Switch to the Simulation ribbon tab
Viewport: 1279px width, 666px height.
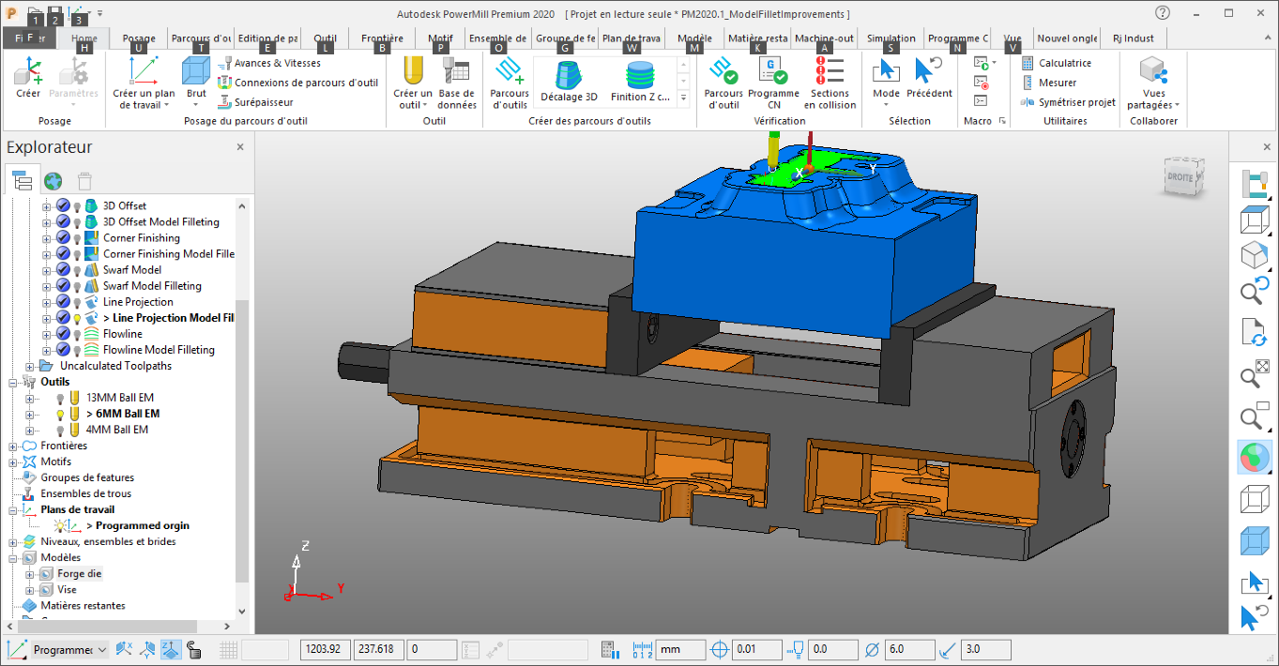click(891, 38)
